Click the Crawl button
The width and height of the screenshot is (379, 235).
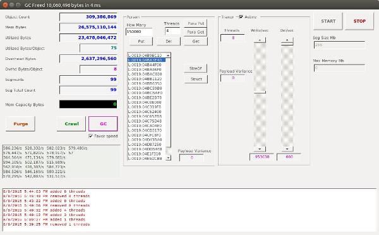[x=71, y=124]
